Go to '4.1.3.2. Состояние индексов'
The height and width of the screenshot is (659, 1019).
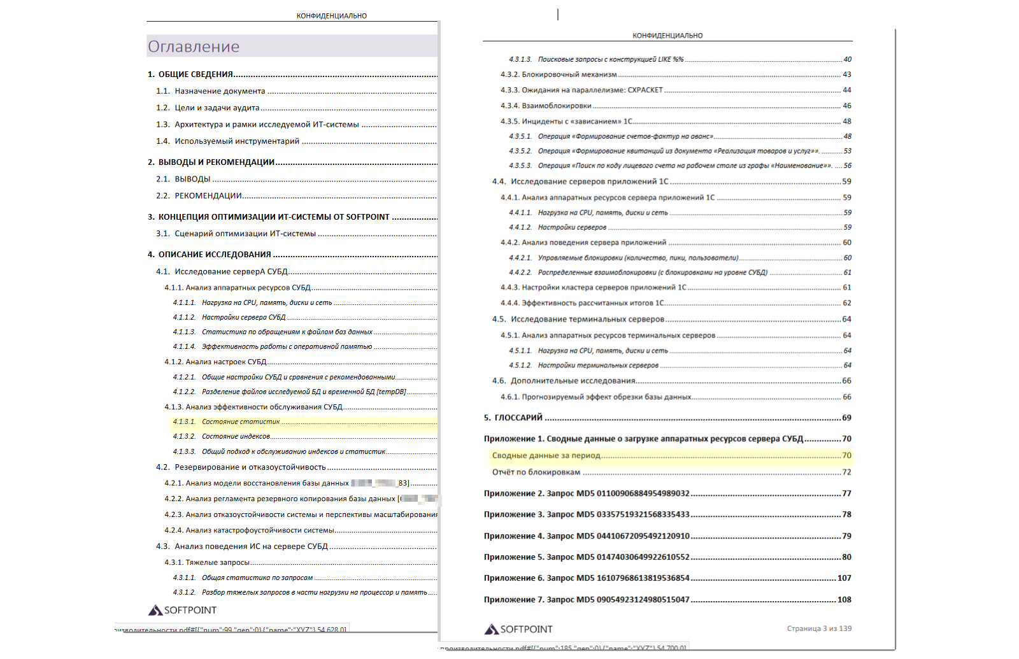[x=305, y=436]
